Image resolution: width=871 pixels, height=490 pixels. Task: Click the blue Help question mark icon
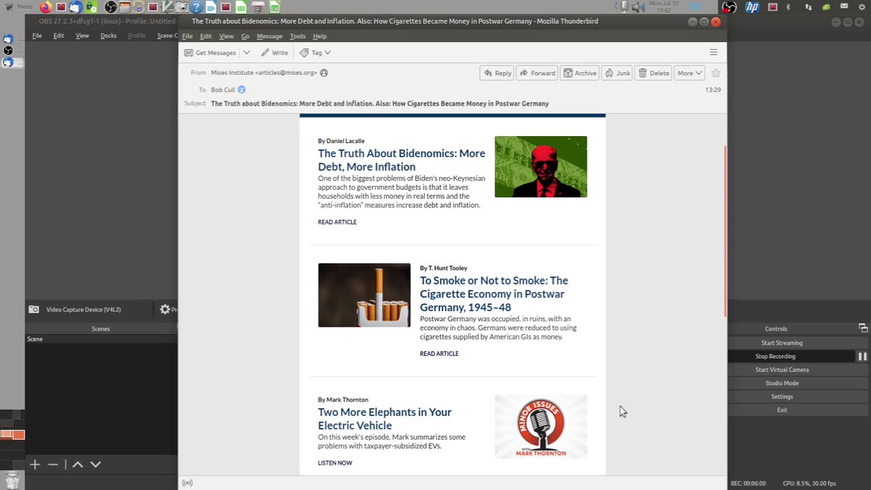coord(197,7)
